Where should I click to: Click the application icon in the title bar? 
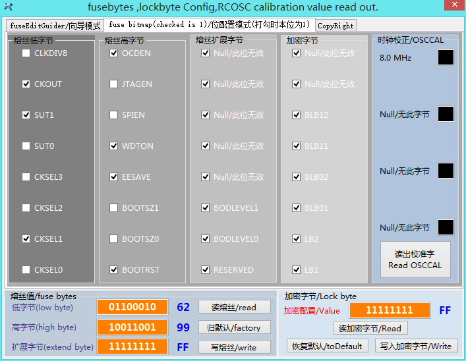click(9, 7)
